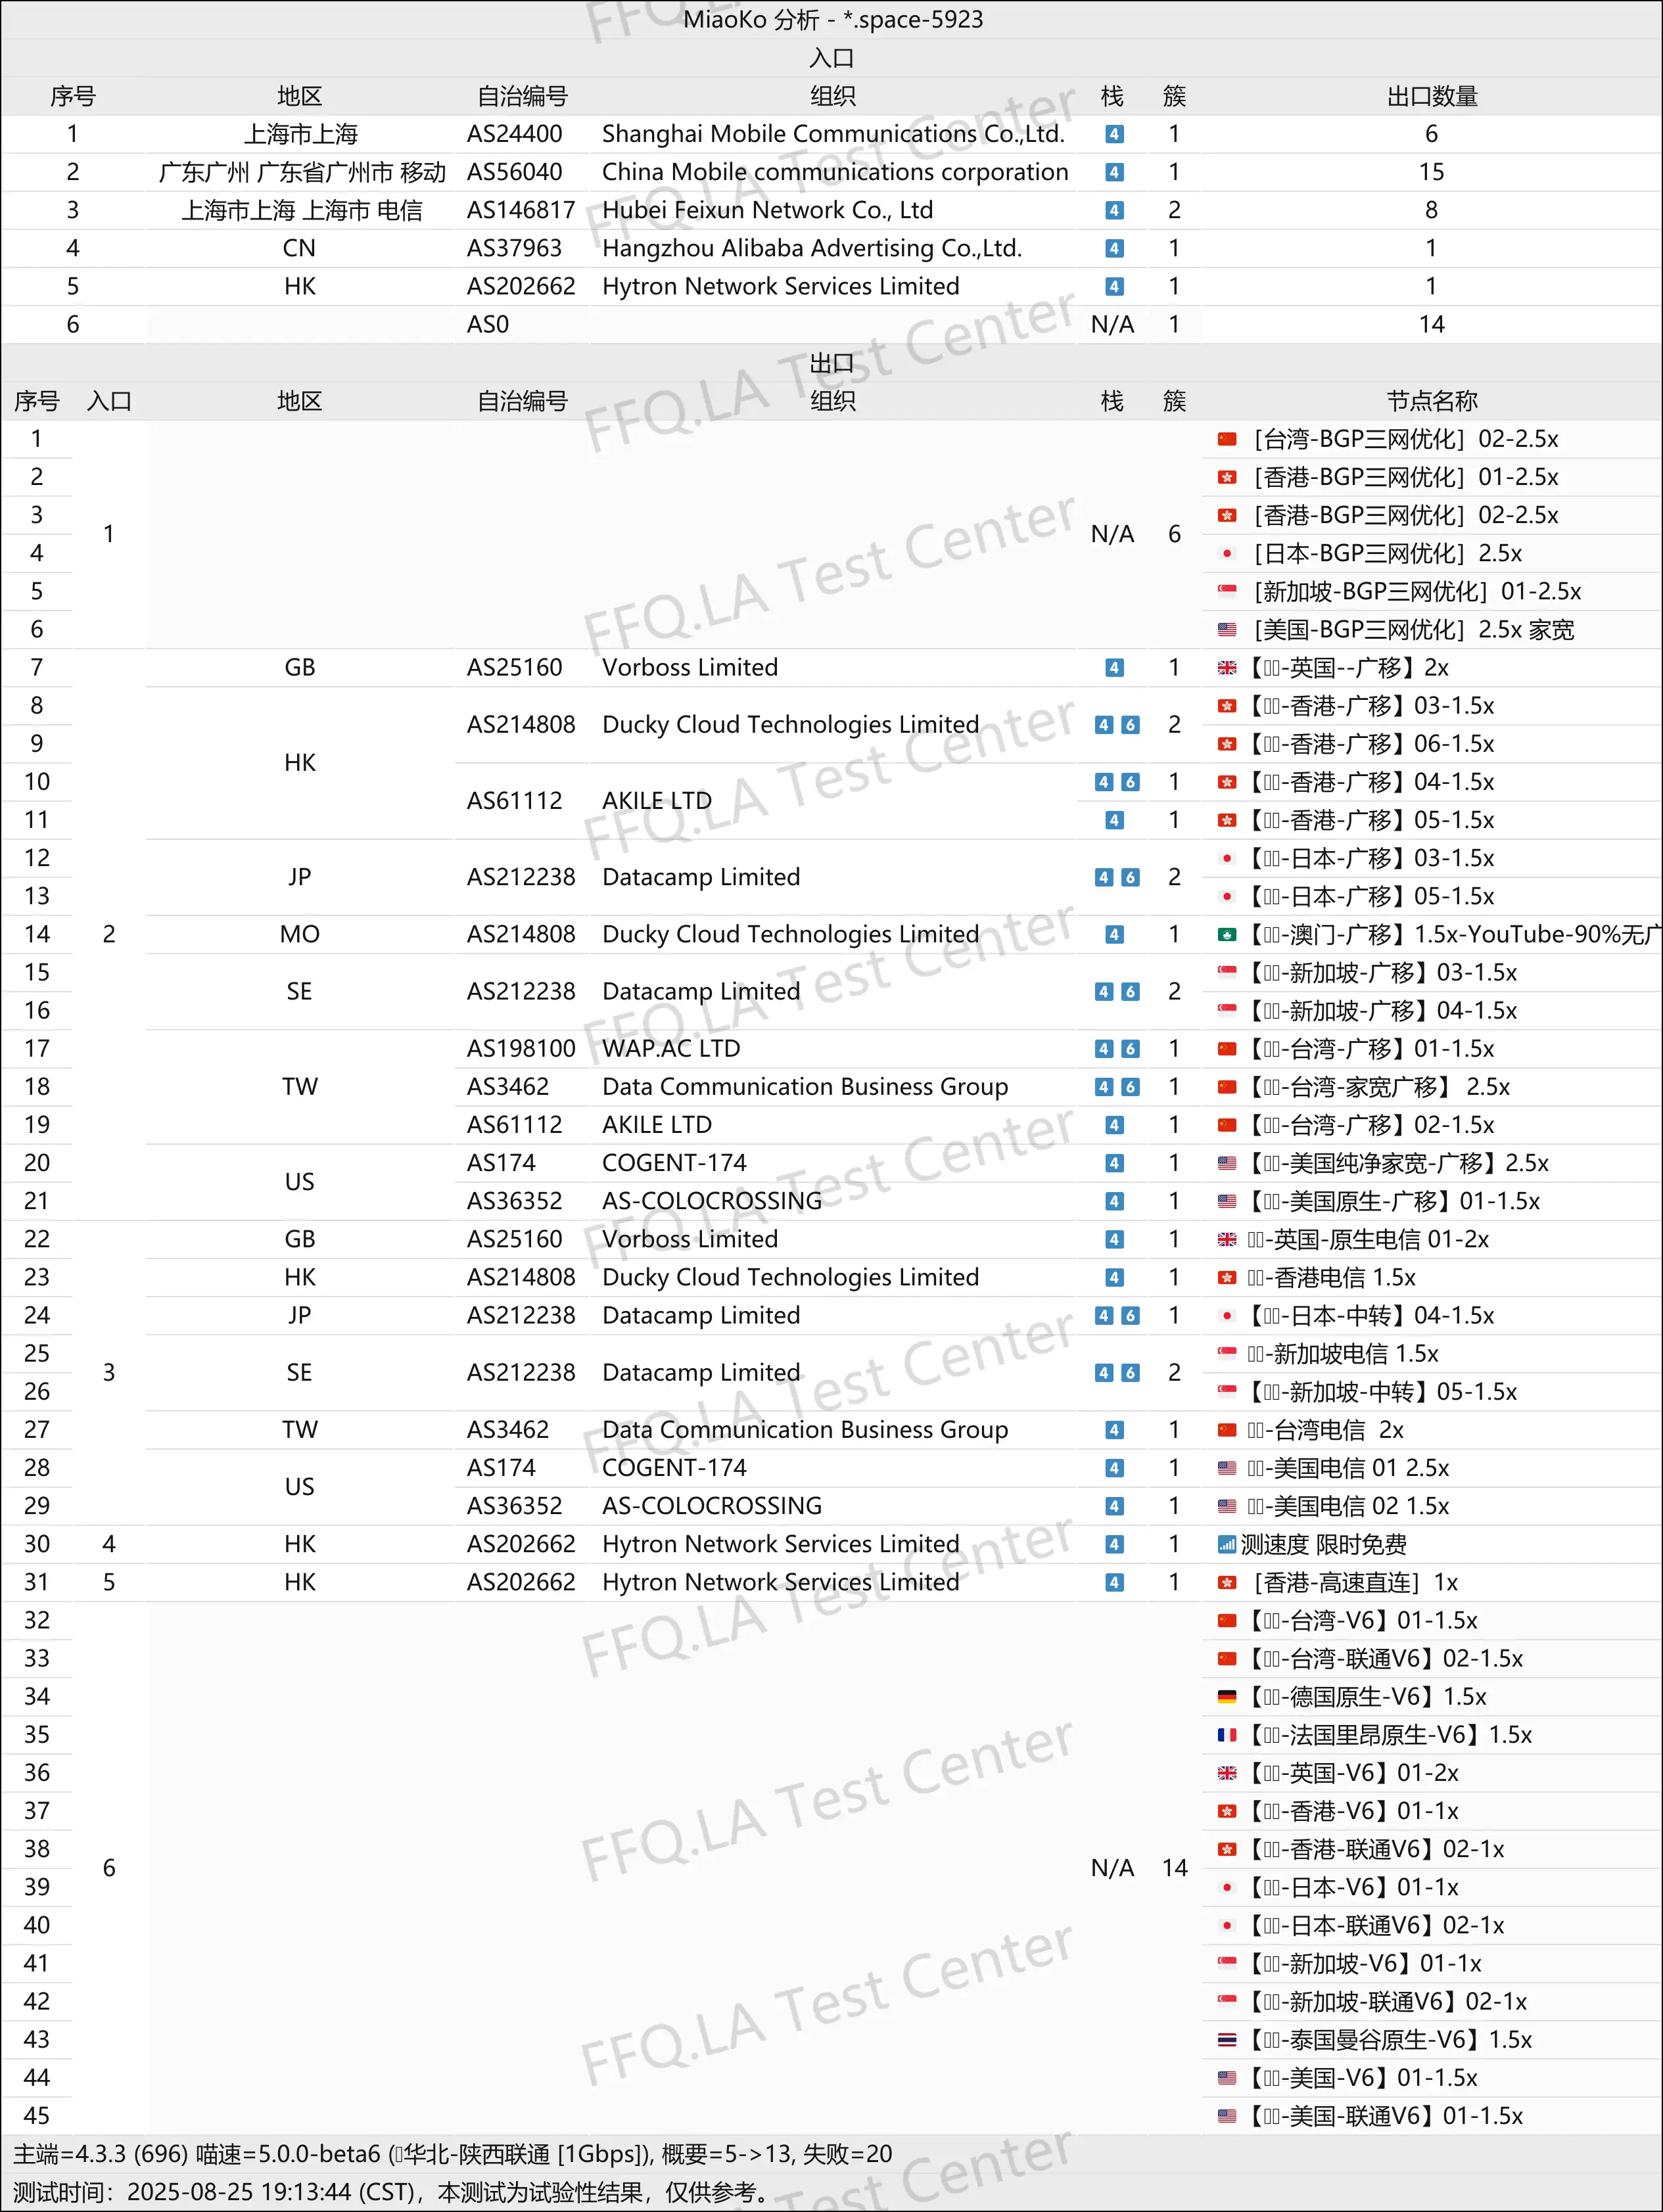
Task: Click node name '-美国电信 02 1.5x'
Action: click(1348, 1505)
